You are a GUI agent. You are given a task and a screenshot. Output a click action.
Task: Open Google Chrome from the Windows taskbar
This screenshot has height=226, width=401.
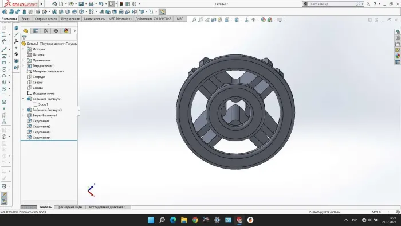click(195, 220)
